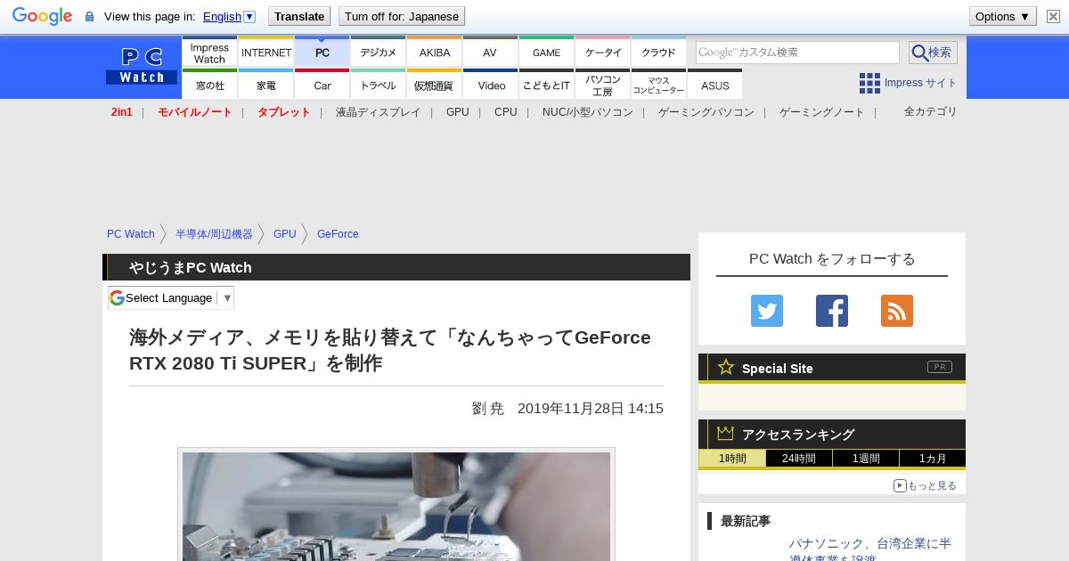Open the ゲーミングノート category link

coord(822,112)
